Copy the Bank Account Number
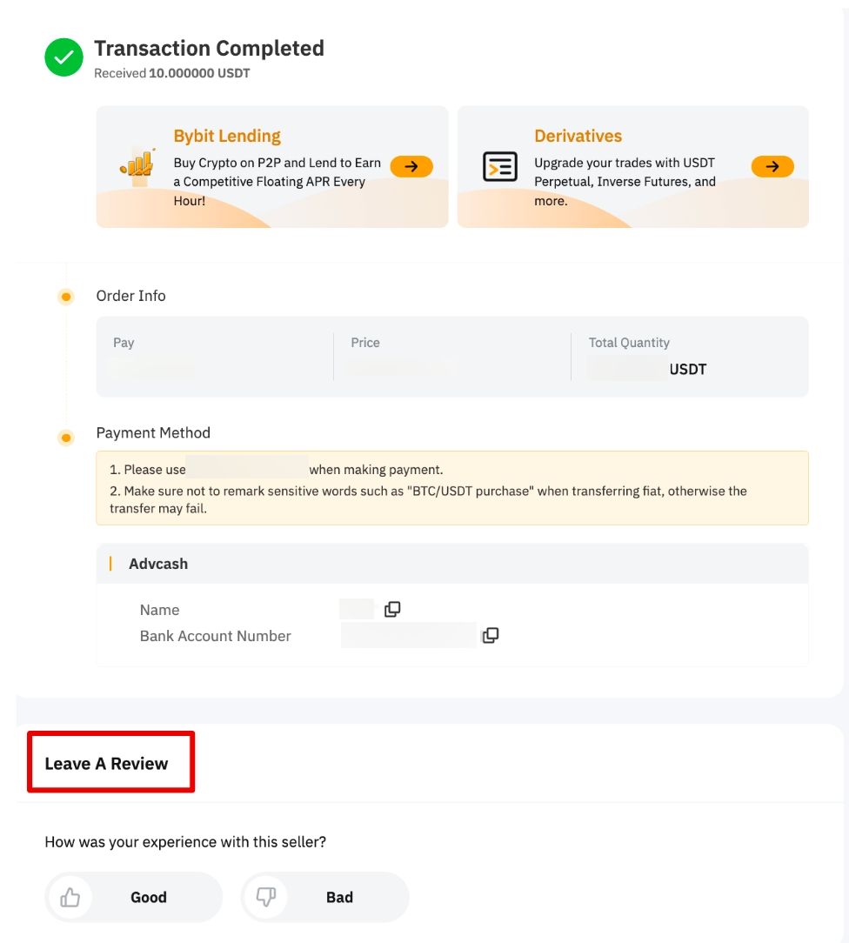This screenshot has height=943, width=849. click(x=491, y=636)
